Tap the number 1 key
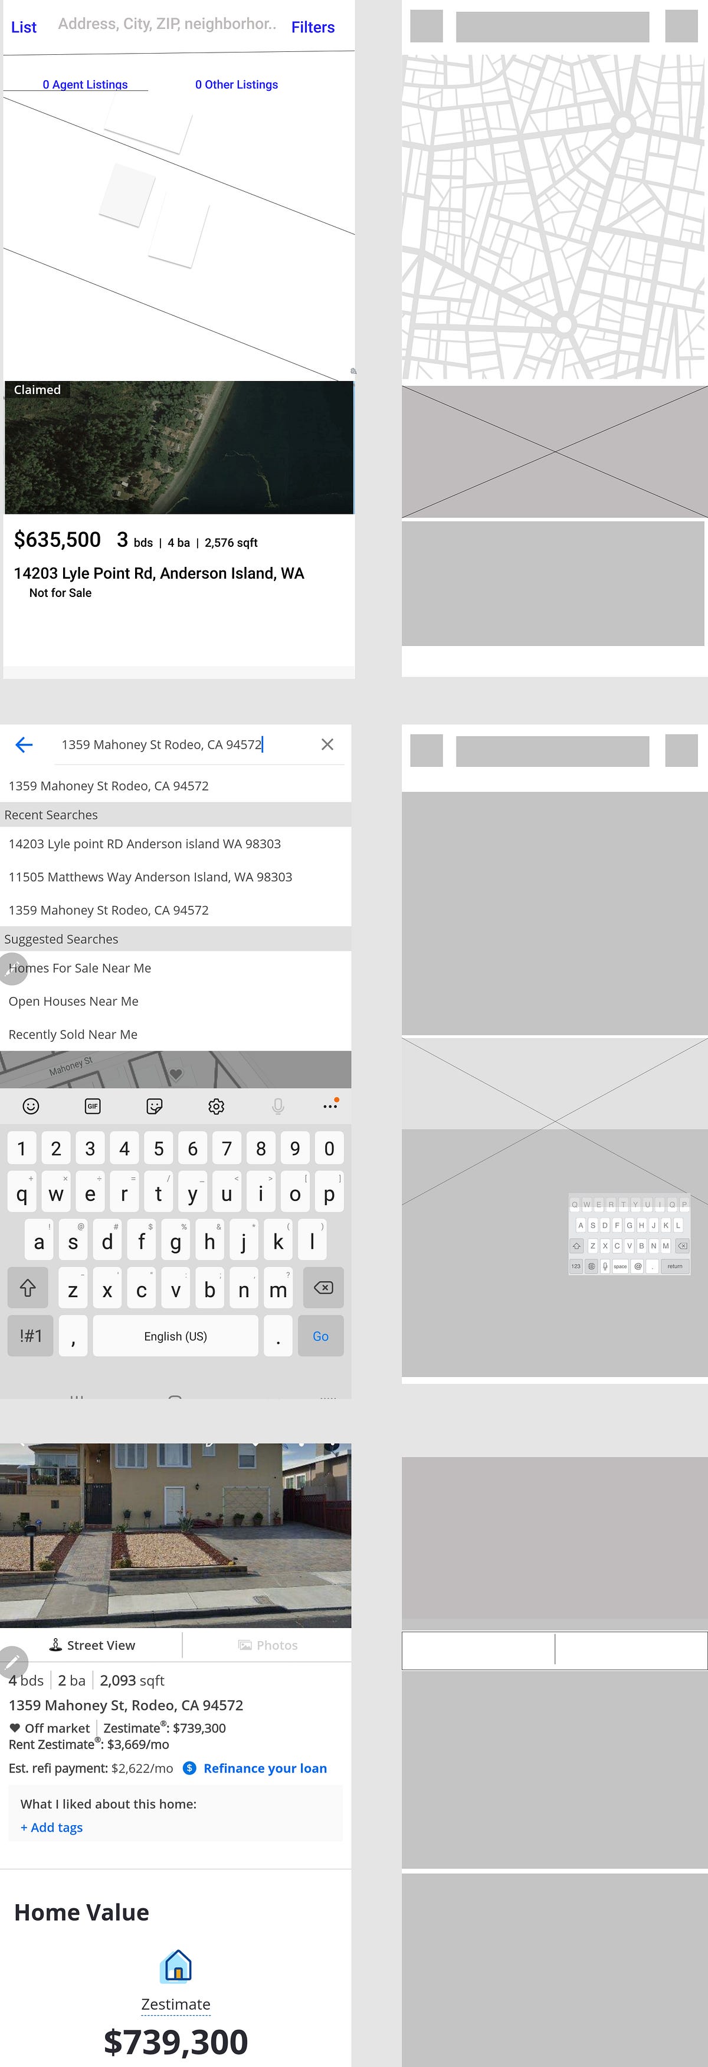The width and height of the screenshot is (708, 2067). (22, 1149)
